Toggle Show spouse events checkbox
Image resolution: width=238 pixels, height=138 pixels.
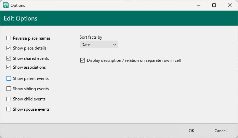[9, 109]
